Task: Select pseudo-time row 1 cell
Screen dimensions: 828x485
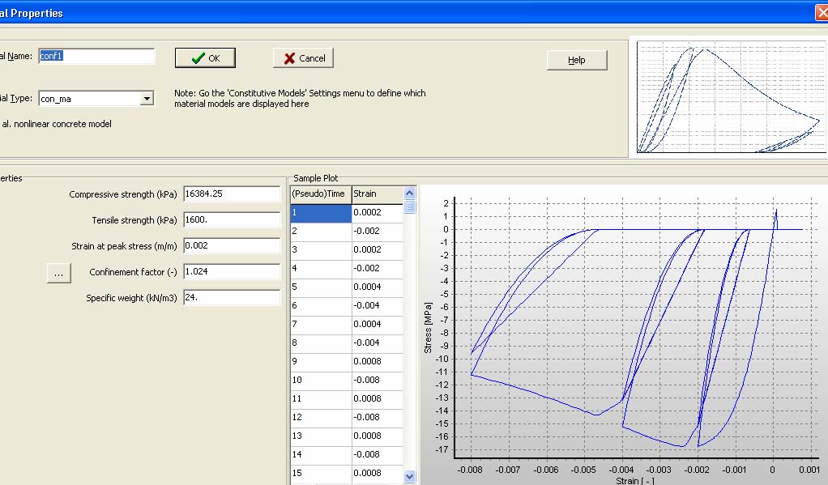Action: 321,213
